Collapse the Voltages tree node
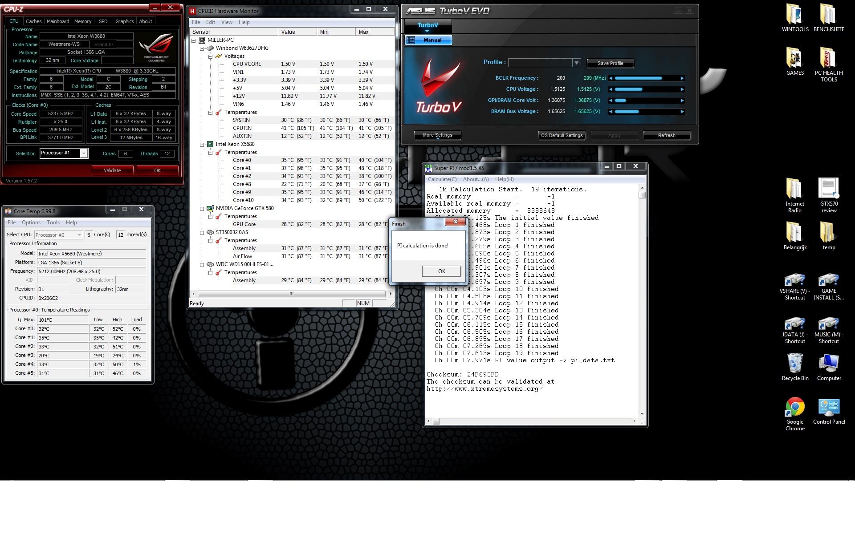 click(x=210, y=56)
